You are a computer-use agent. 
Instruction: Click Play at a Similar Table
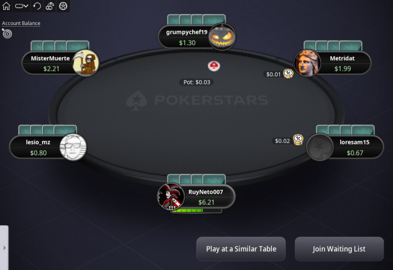(x=241, y=249)
